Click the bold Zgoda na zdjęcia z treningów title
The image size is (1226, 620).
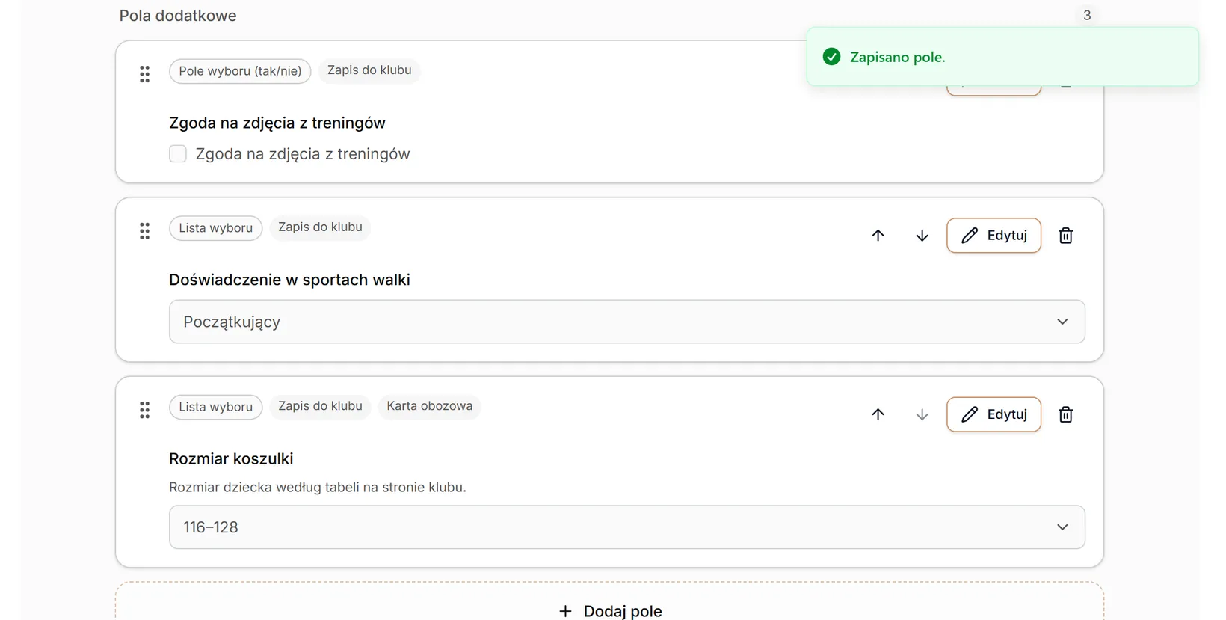coord(277,123)
